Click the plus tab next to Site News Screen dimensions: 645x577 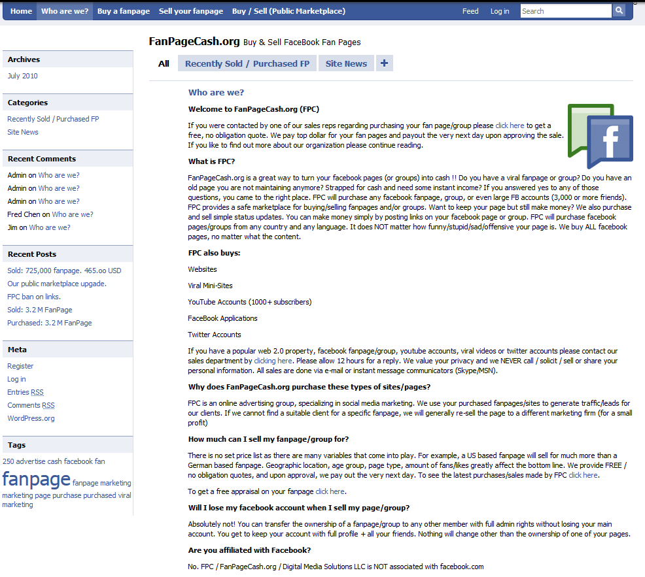(384, 63)
